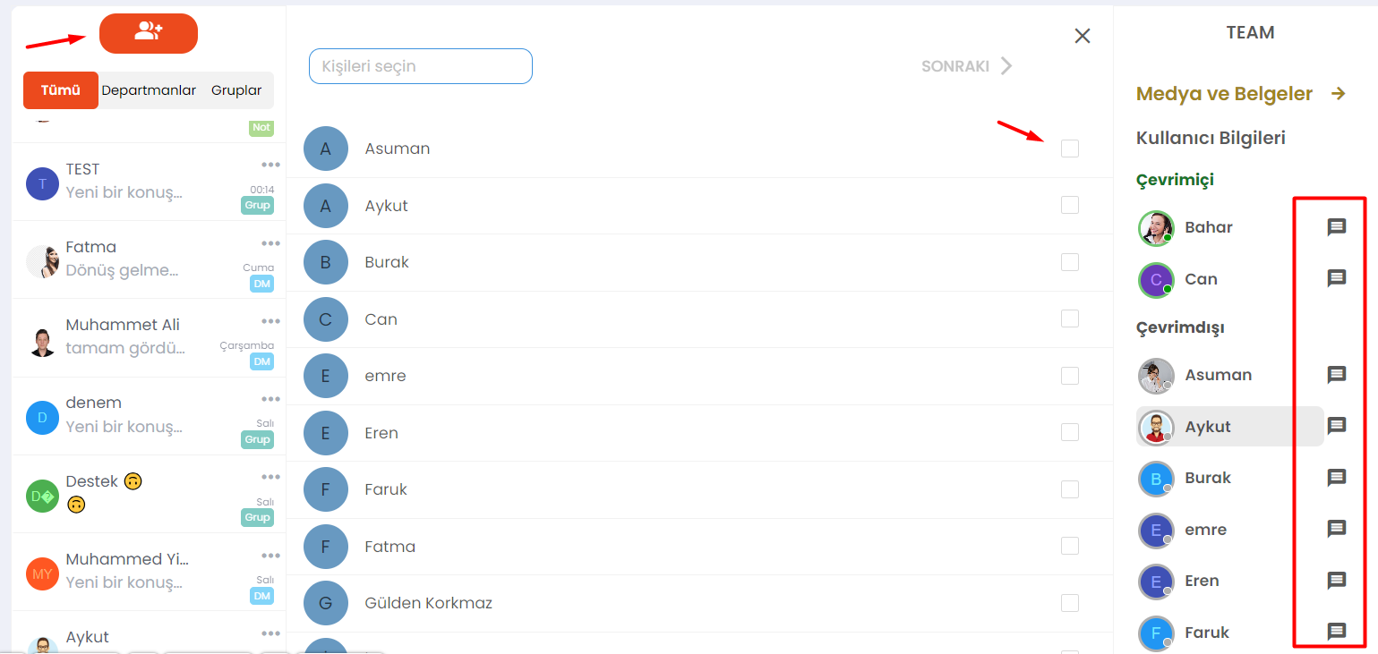
Task: Expand options menu for Muhammet Ali chat
Action: (271, 320)
